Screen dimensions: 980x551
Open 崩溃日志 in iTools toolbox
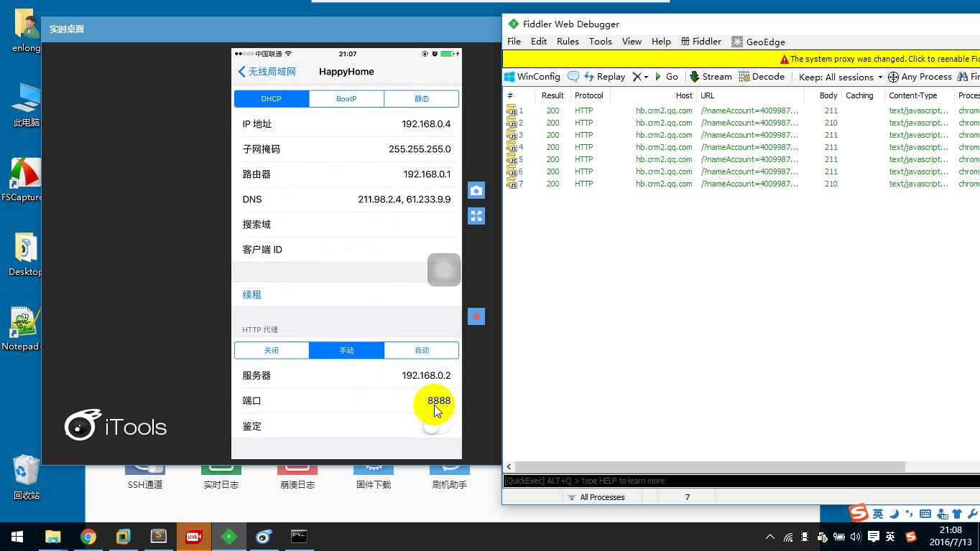pyautogui.click(x=297, y=478)
